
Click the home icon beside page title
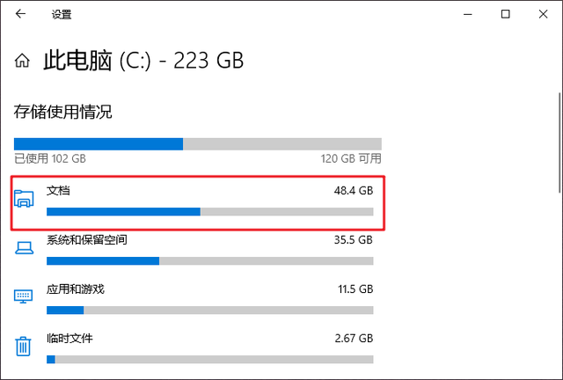[x=21, y=62]
